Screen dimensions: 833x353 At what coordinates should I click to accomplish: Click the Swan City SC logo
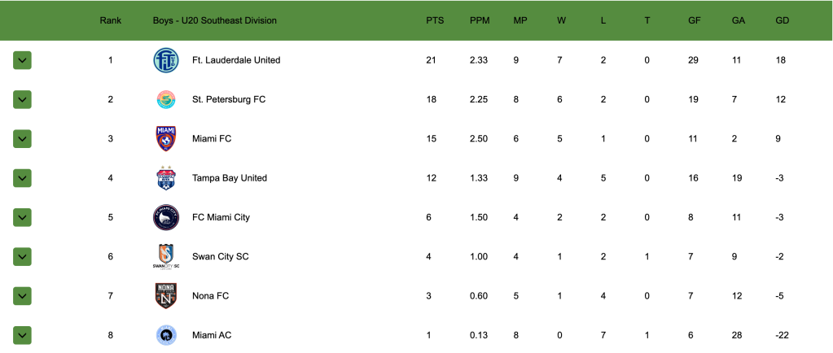pyautogui.click(x=166, y=256)
